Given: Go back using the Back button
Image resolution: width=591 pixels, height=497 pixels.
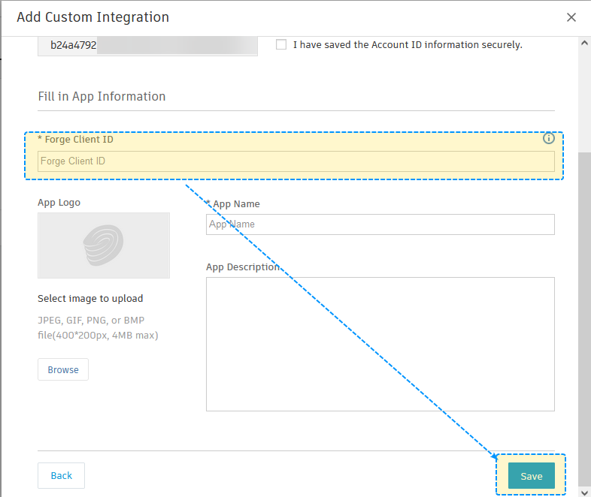Looking at the screenshot, I should pos(61,475).
